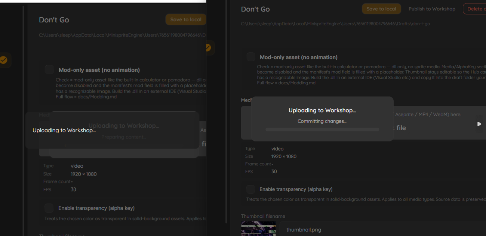
Task: Click "Don't Go" title in right panel
Action: (x=255, y=9)
